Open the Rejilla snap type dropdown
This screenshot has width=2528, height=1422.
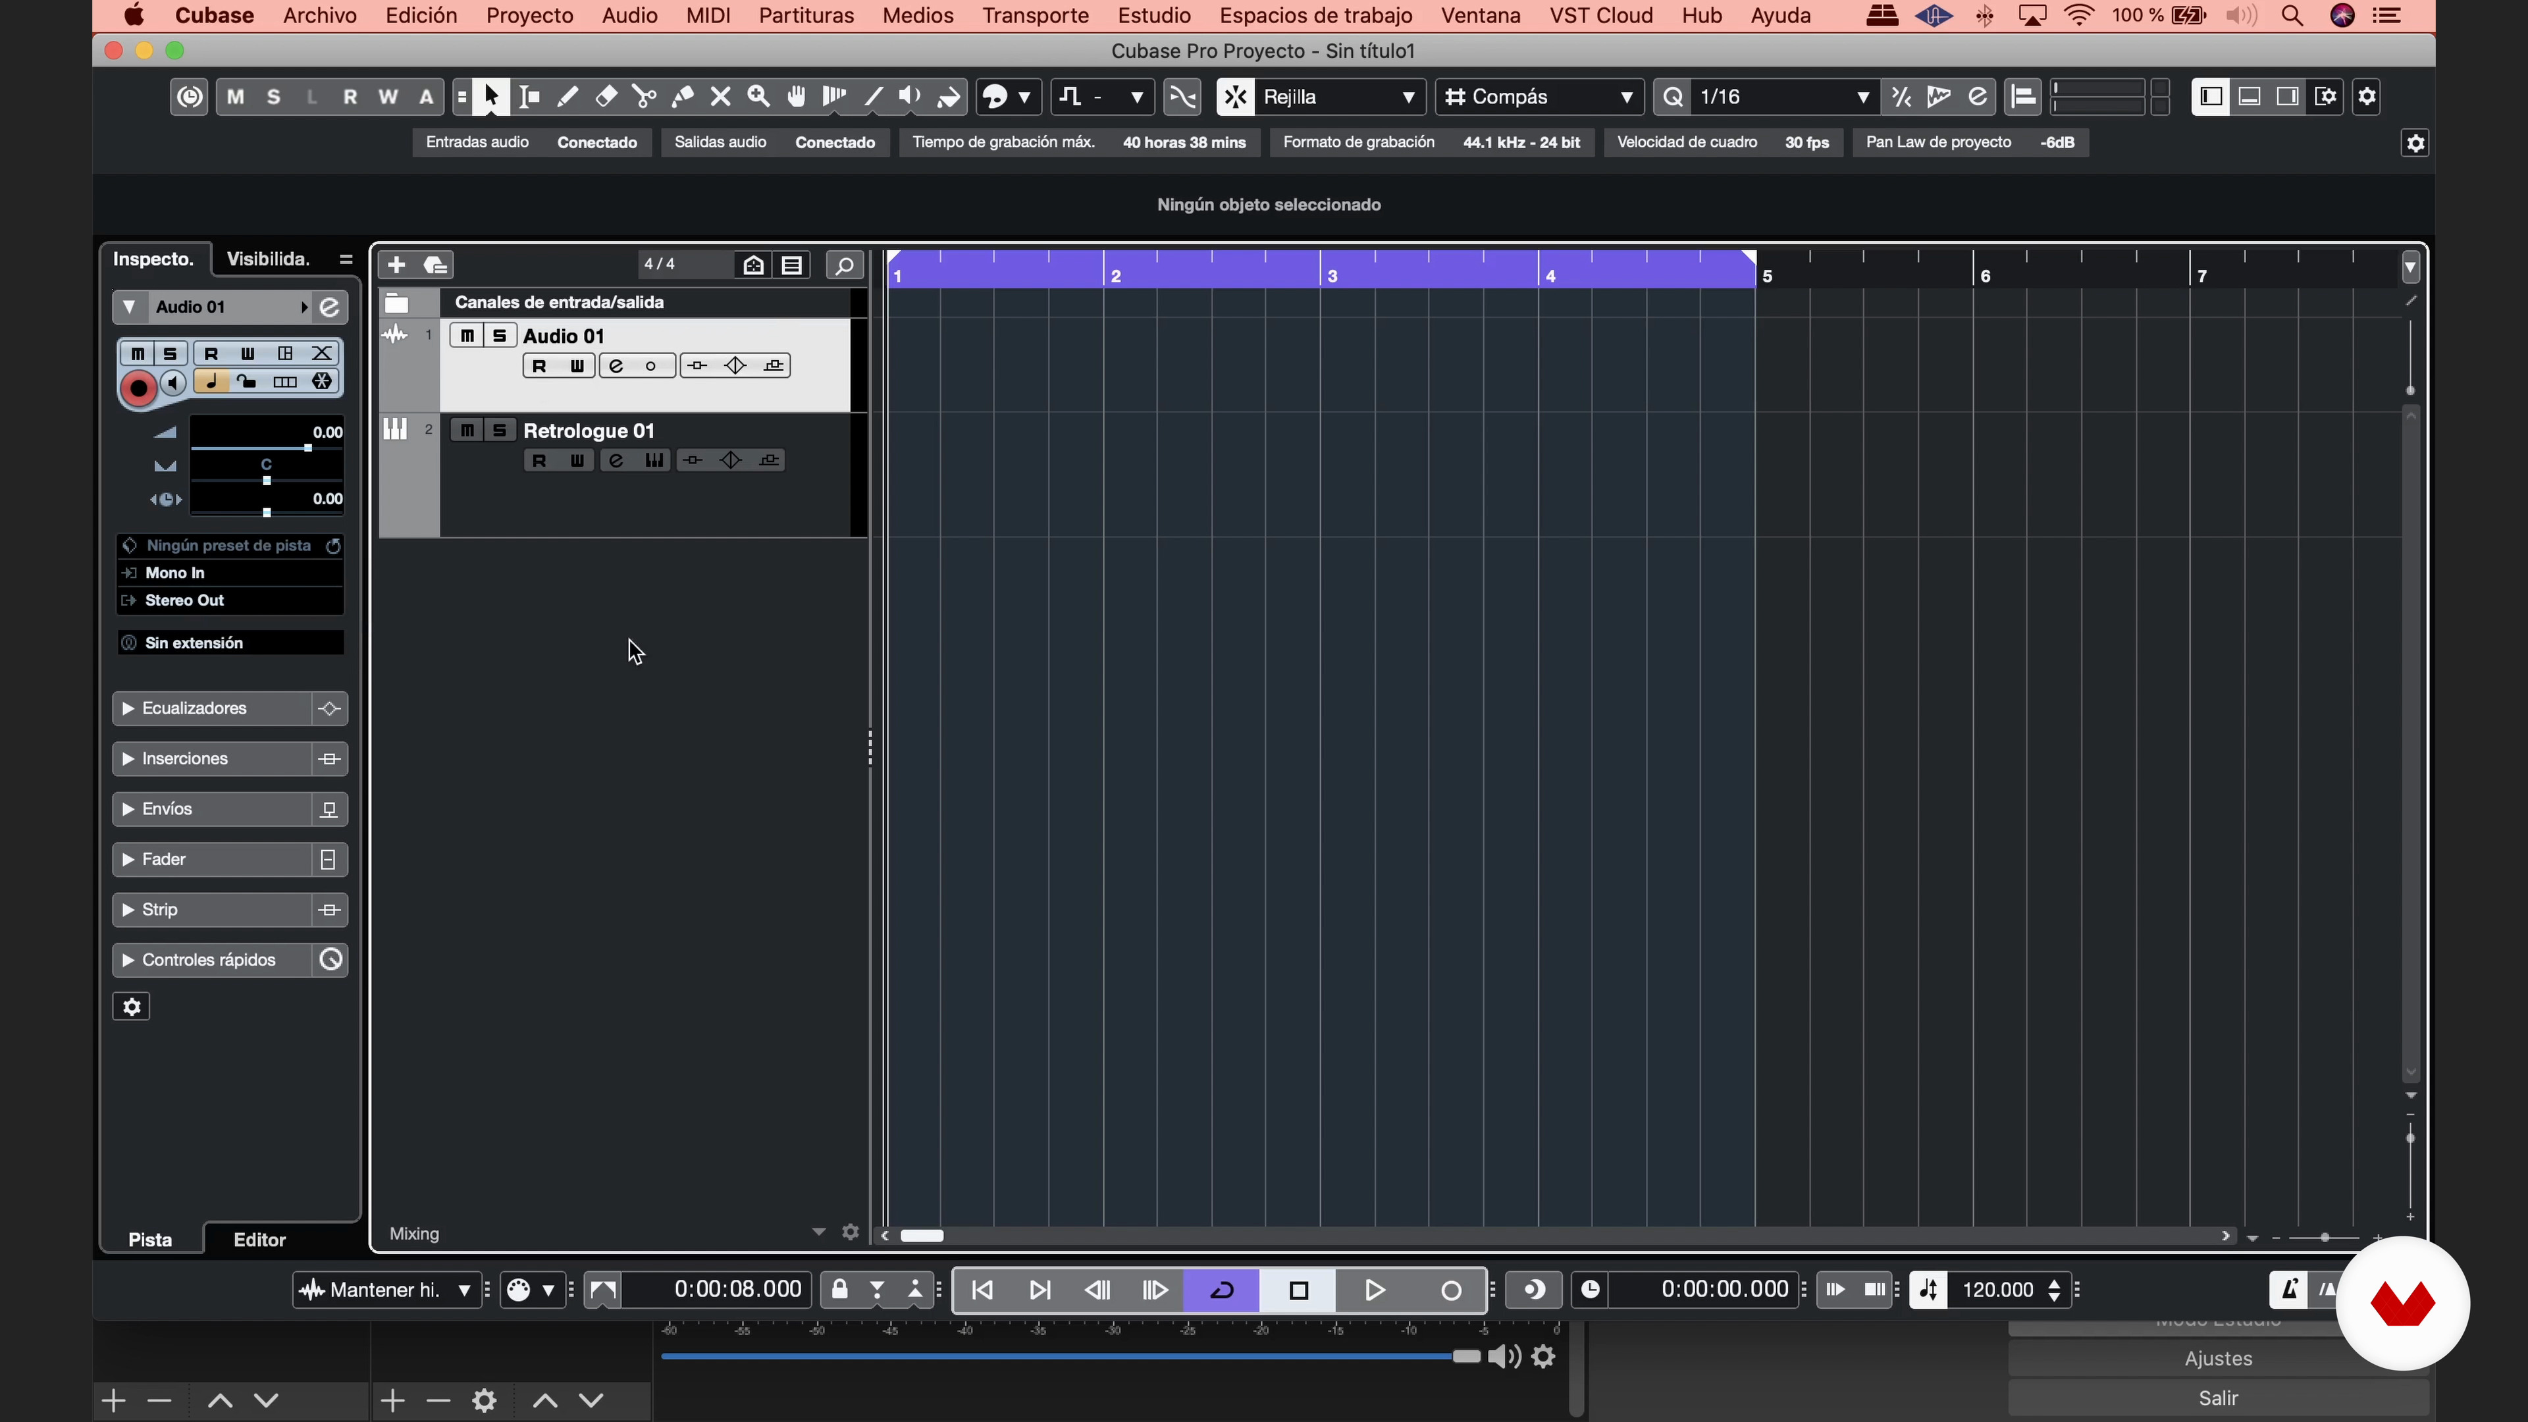pos(1340,96)
